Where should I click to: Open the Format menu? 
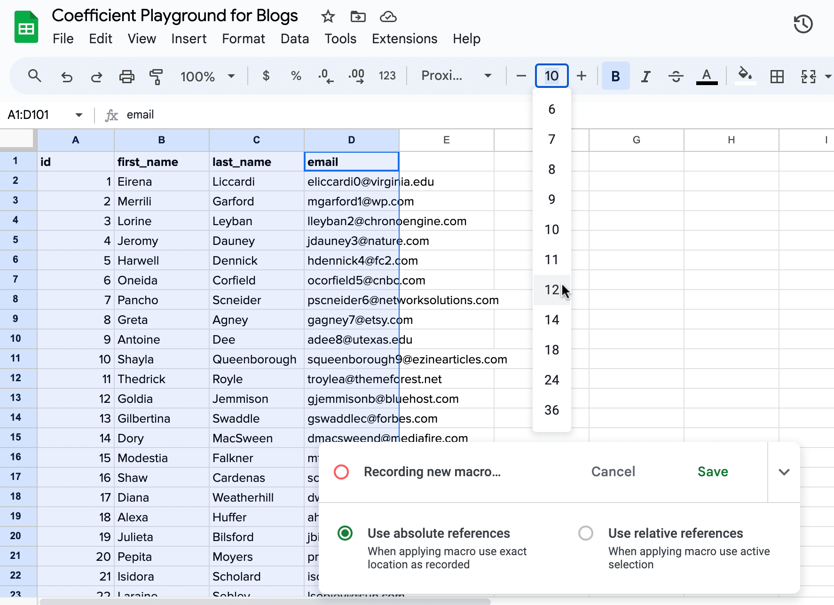[243, 39]
